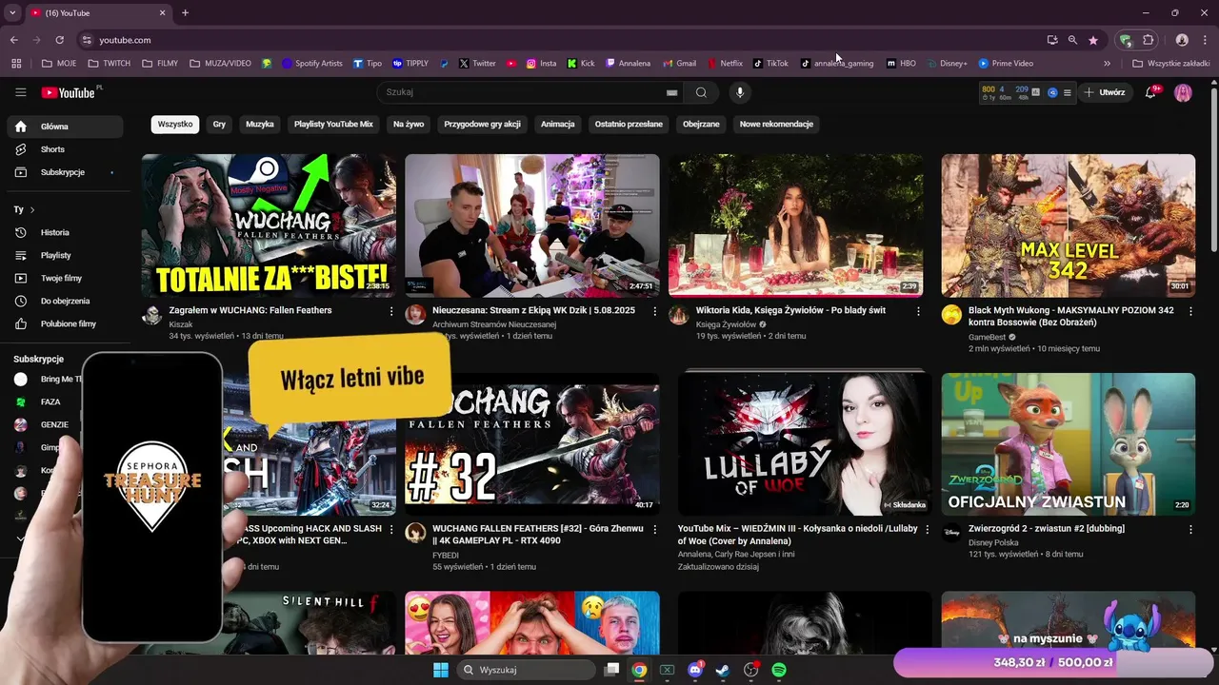Click the Windows Start button
Image resolution: width=1219 pixels, height=685 pixels.
point(441,670)
